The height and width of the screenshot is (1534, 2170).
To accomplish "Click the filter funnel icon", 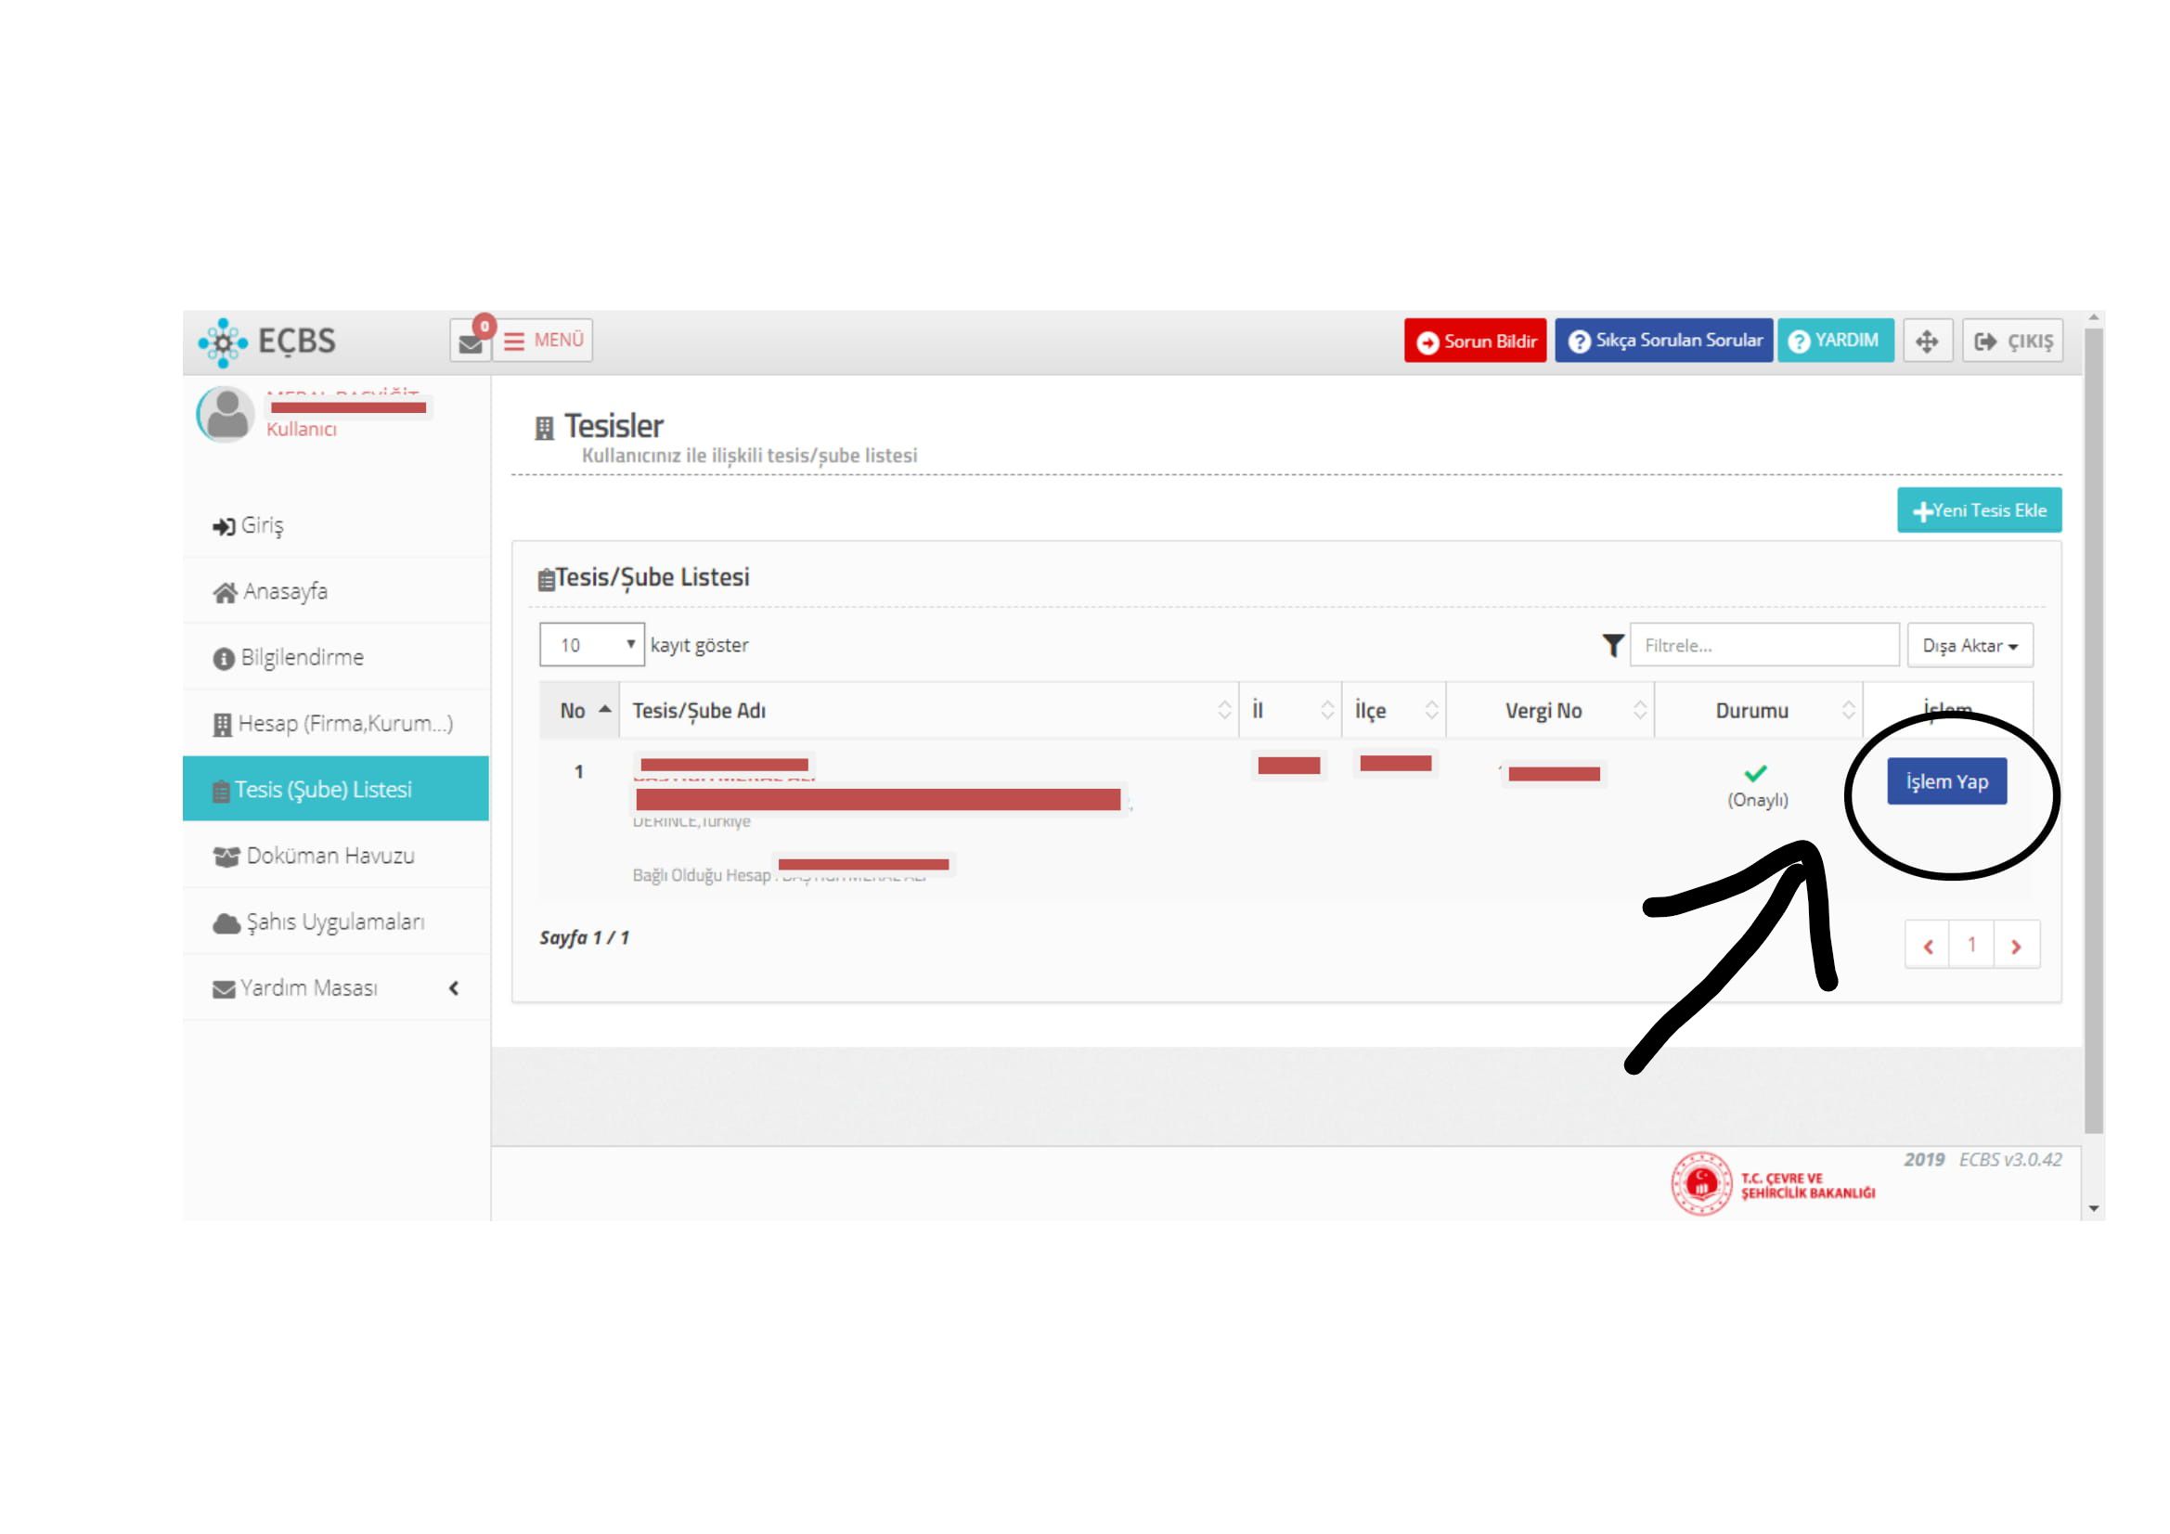I will click(x=1612, y=646).
